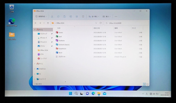176x103 pixels.
Task: Select the Recycle Bin desktop icon
Action: click(12, 8)
